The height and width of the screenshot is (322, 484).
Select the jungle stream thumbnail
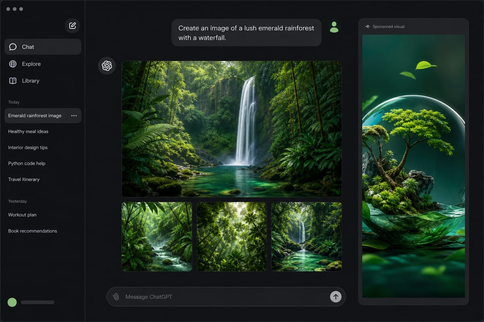(157, 237)
